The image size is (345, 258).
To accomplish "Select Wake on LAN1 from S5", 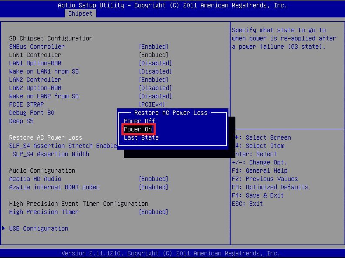I will click(x=44, y=71).
